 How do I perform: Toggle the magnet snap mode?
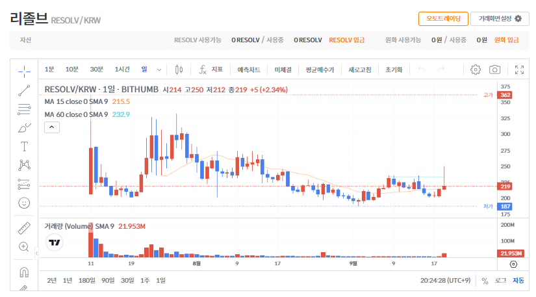[x=24, y=272]
